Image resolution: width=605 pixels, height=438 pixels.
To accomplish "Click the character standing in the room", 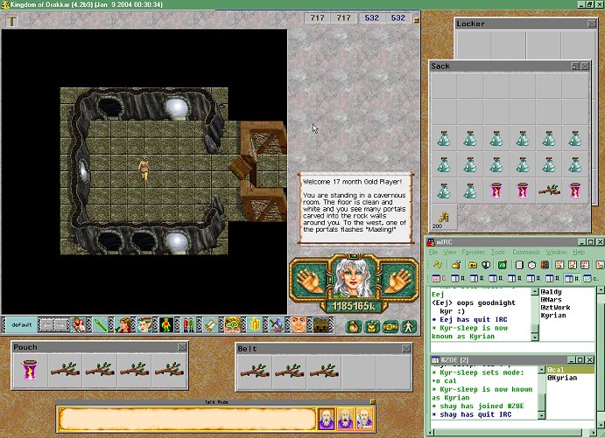I will tap(144, 170).
